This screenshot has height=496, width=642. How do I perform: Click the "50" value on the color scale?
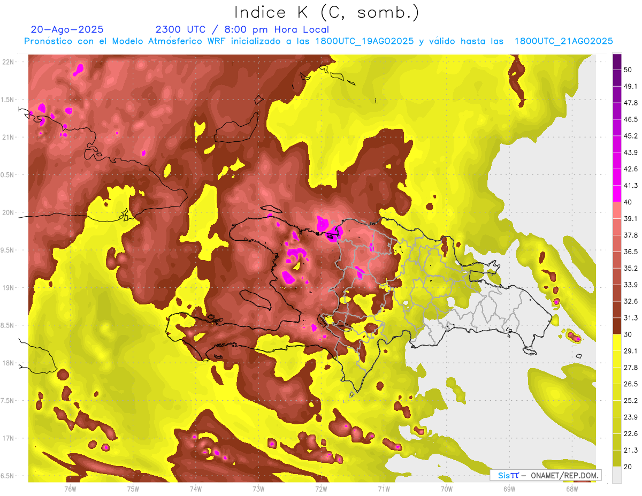628,70
